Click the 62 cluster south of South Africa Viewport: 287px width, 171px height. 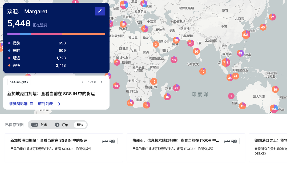[146, 105]
